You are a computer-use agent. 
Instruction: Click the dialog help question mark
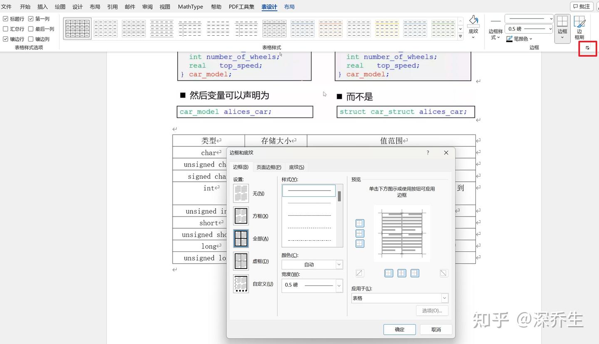click(x=428, y=153)
